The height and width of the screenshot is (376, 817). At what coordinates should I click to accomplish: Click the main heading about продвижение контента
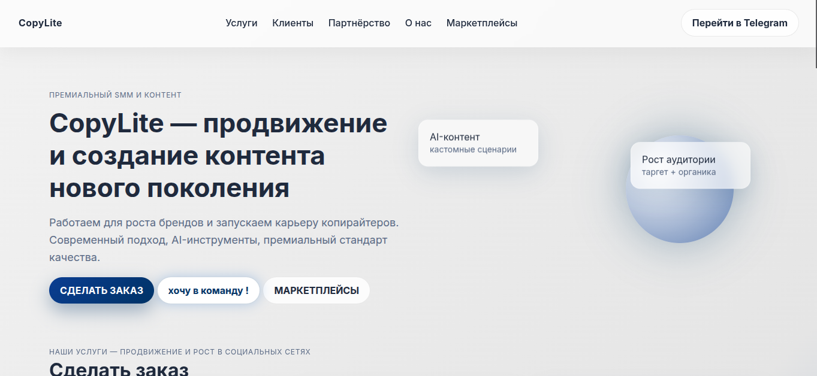(218, 156)
